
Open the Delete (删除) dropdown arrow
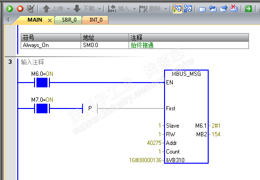click(165, 9)
